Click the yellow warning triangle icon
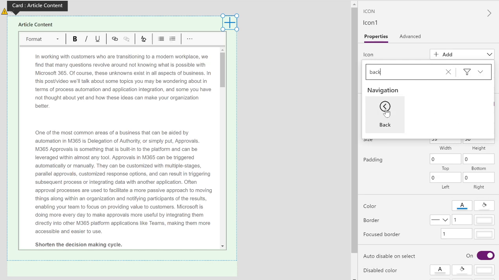The image size is (499, 280). pyautogui.click(x=4, y=11)
